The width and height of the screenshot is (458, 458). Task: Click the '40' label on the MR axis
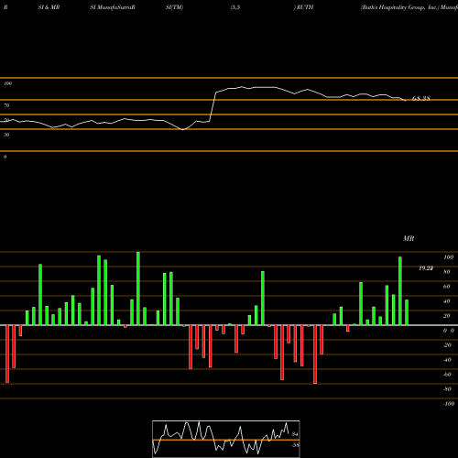click(x=447, y=301)
